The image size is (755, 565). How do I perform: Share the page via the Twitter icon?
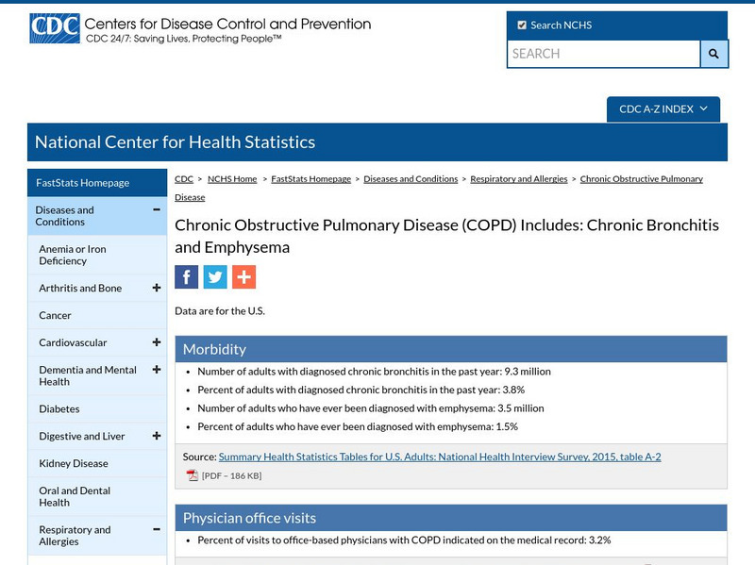click(214, 276)
